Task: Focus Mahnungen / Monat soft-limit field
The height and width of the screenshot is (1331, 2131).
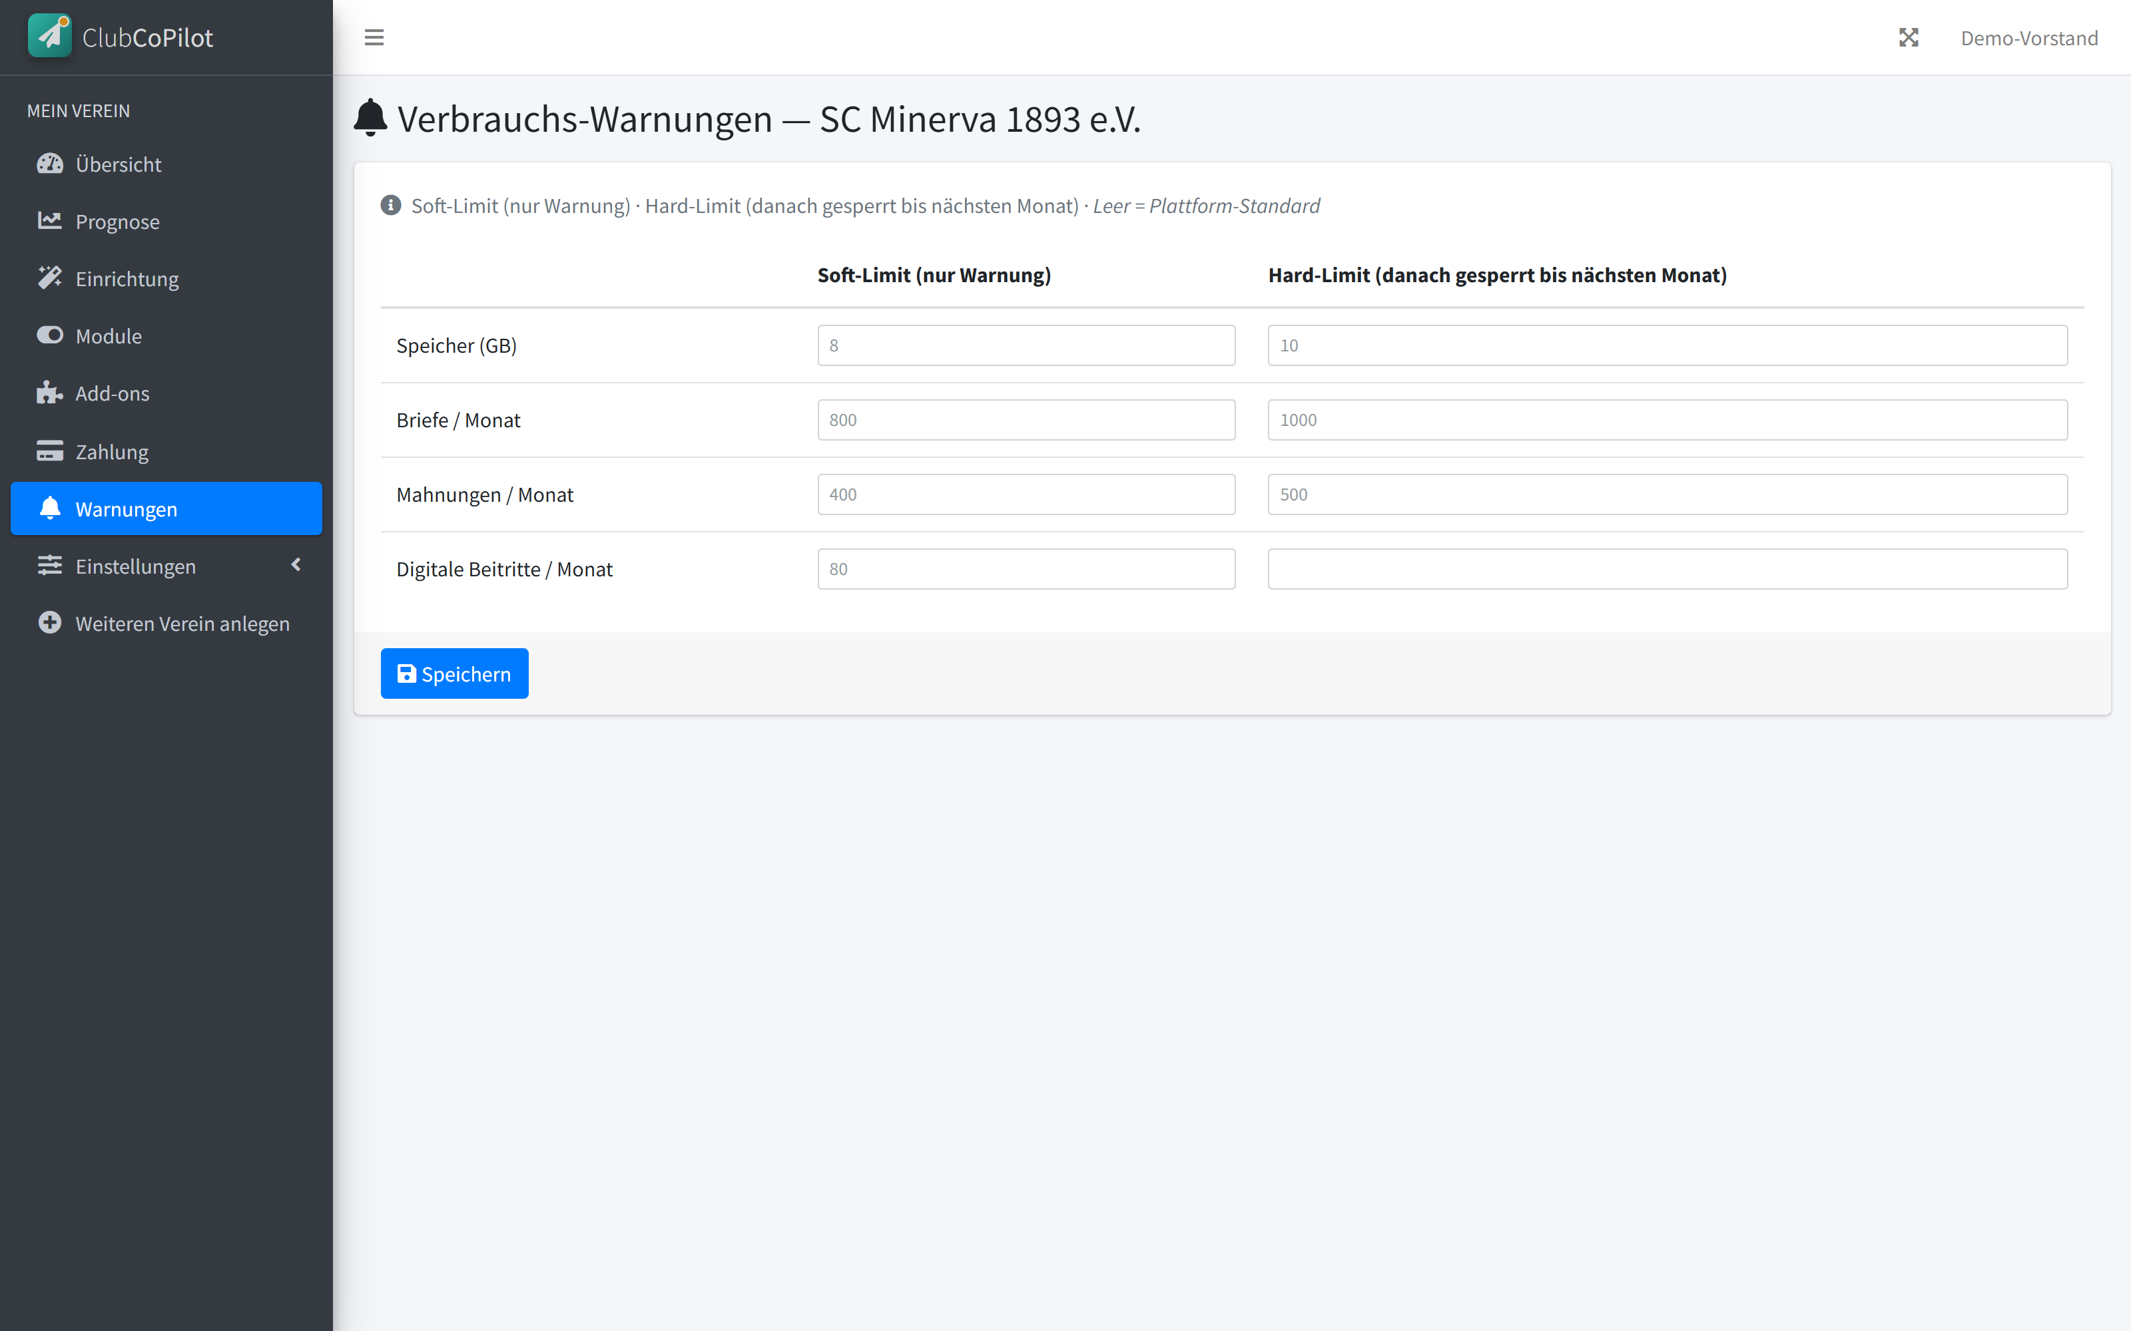Action: [1026, 494]
